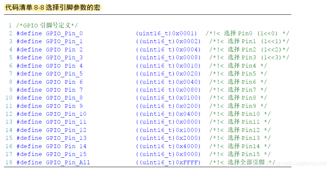
Task: Click the comment 选择 Pin5
Action: tap(242, 74)
